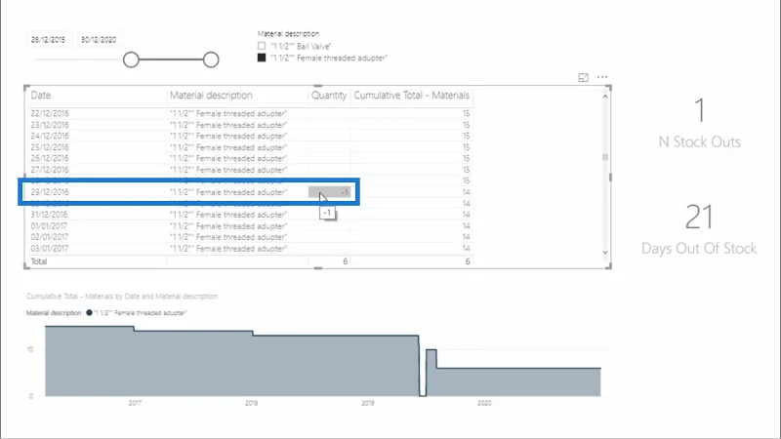Screen dimensions: 781x439
Task: Sort by Material description column header
Action: [211, 95]
